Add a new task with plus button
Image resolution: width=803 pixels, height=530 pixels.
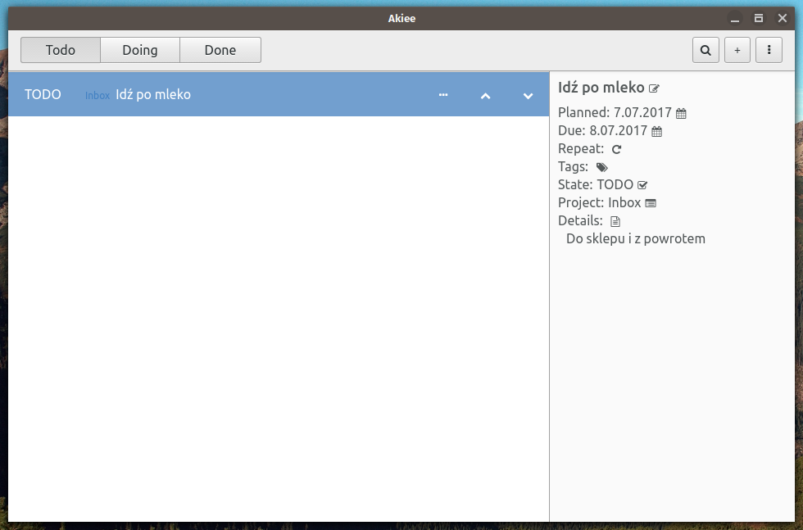click(737, 50)
